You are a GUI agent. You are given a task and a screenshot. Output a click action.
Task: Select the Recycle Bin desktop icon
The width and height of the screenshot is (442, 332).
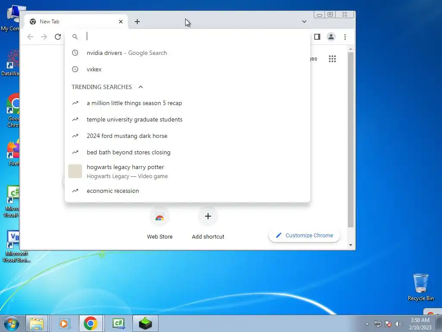tap(421, 287)
